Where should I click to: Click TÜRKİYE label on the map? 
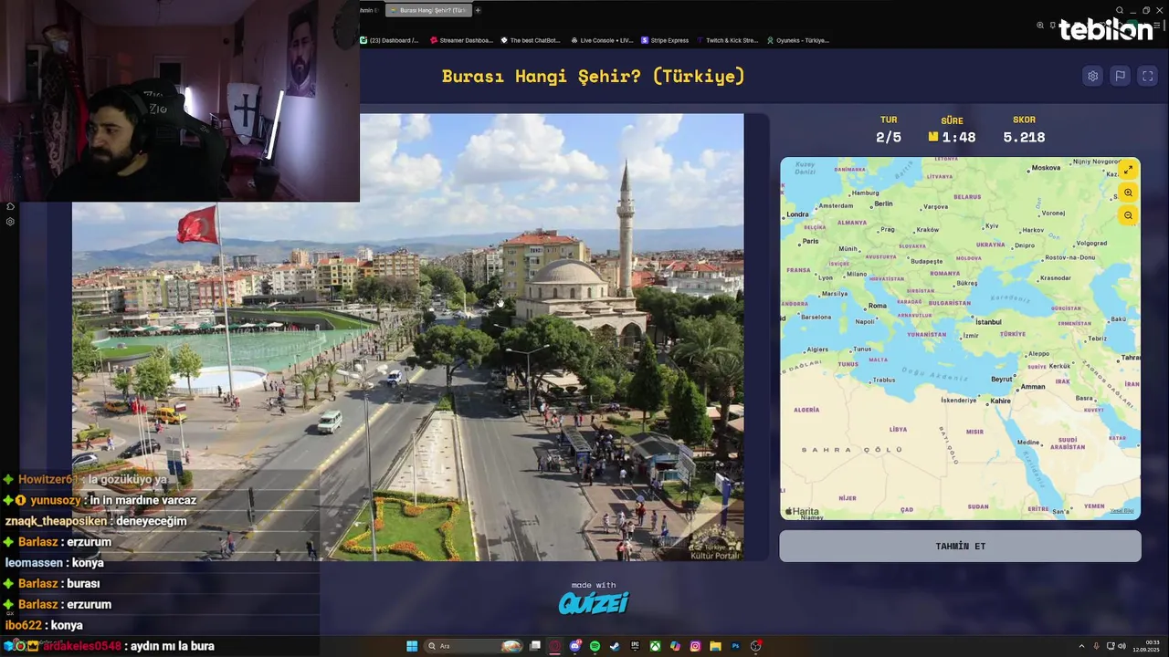pos(1013,334)
